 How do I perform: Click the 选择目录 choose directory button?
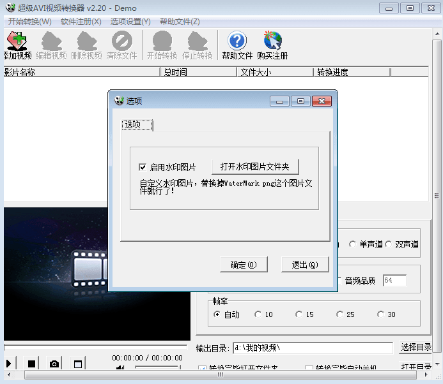pos(416,348)
